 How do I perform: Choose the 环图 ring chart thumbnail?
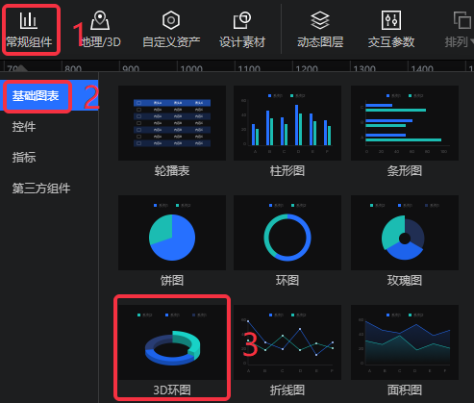287,233
